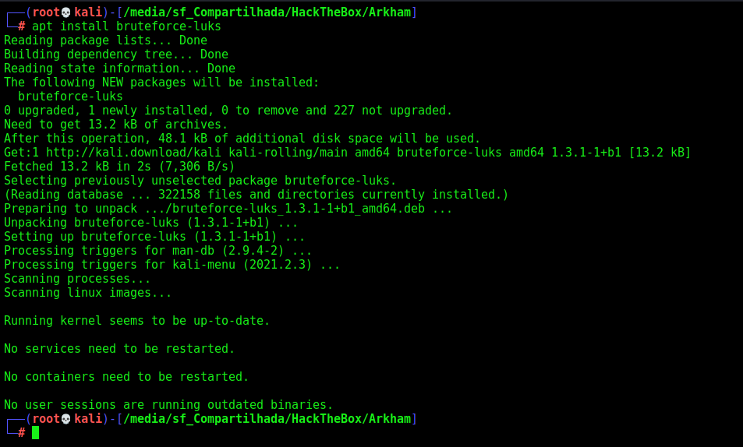The height and width of the screenshot is (447, 743).
Task: Click the 'Processing triggers for man-db' line
Action: pos(157,251)
